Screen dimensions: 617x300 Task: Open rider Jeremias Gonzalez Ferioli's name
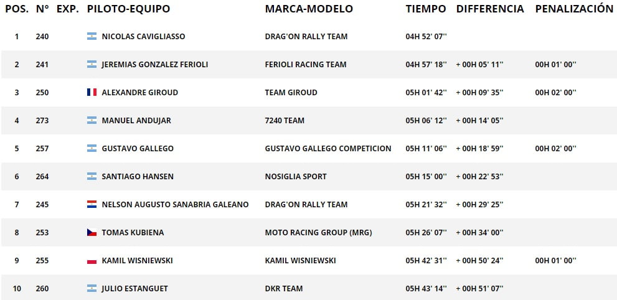(154, 65)
